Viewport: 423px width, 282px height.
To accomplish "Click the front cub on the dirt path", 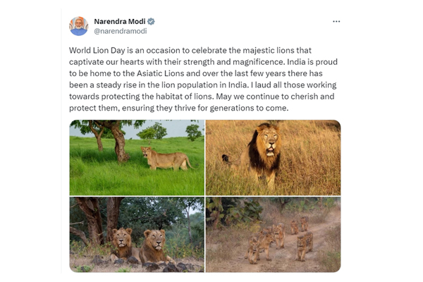I will pos(254,250).
